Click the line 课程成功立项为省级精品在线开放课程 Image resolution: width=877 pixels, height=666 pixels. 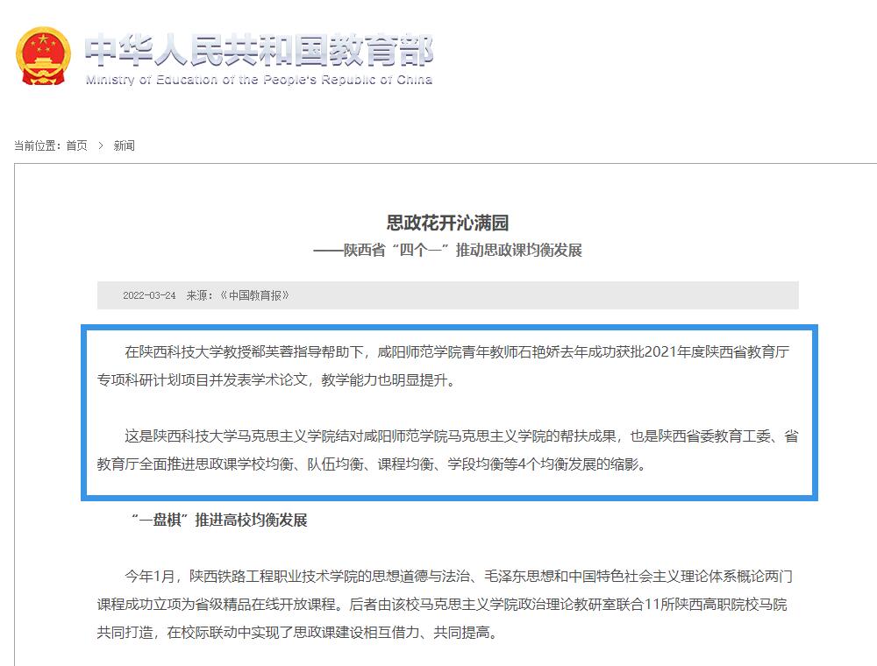(x=442, y=605)
